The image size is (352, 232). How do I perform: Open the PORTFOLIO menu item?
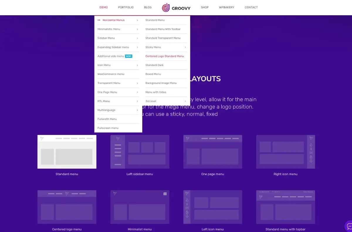click(x=126, y=7)
